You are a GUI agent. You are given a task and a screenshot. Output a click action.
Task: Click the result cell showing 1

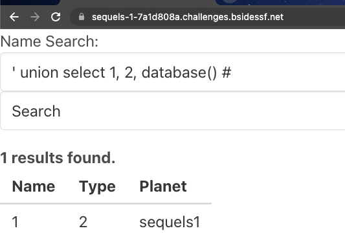[x=15, y=222]
